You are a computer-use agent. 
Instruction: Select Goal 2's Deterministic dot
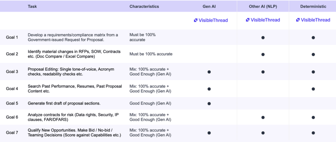point(313,54)
